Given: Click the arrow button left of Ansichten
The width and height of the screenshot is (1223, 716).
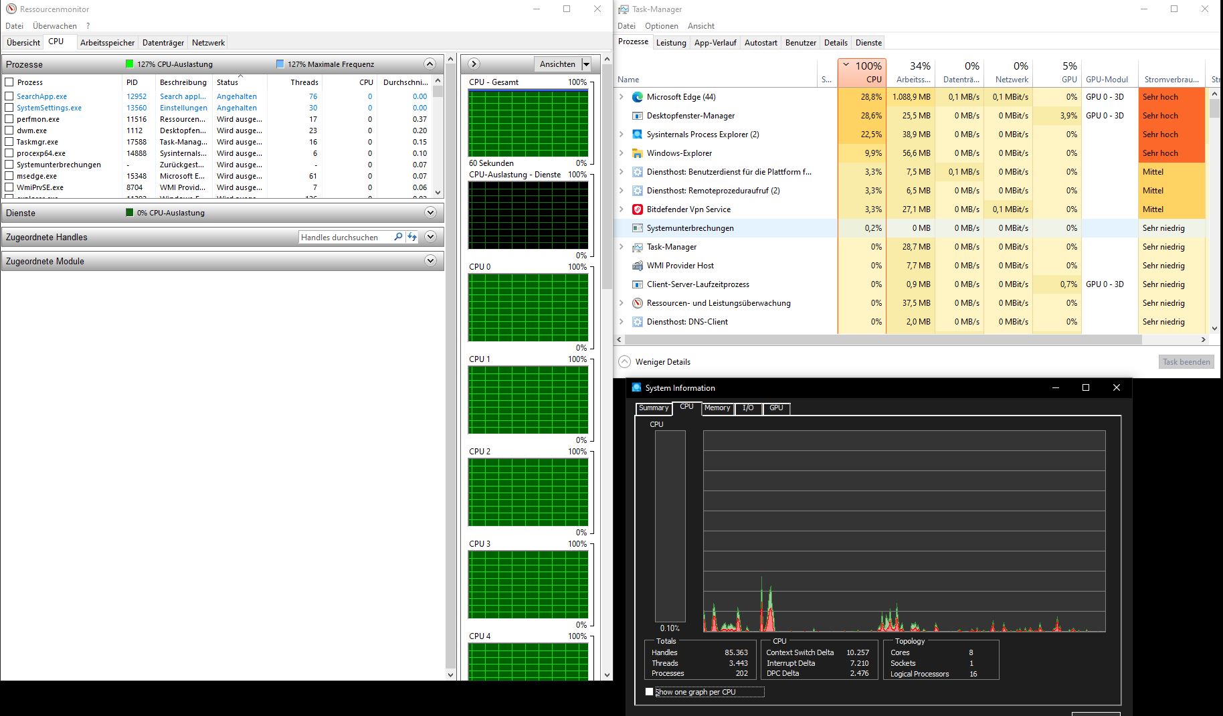Looking at the screenshot, I should tap(474, 64).
